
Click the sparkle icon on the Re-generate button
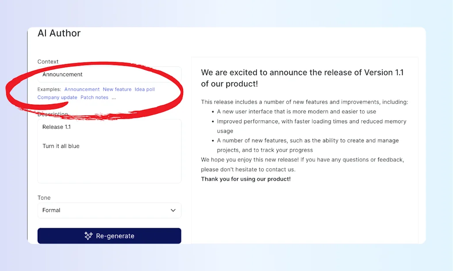point(88,236)
